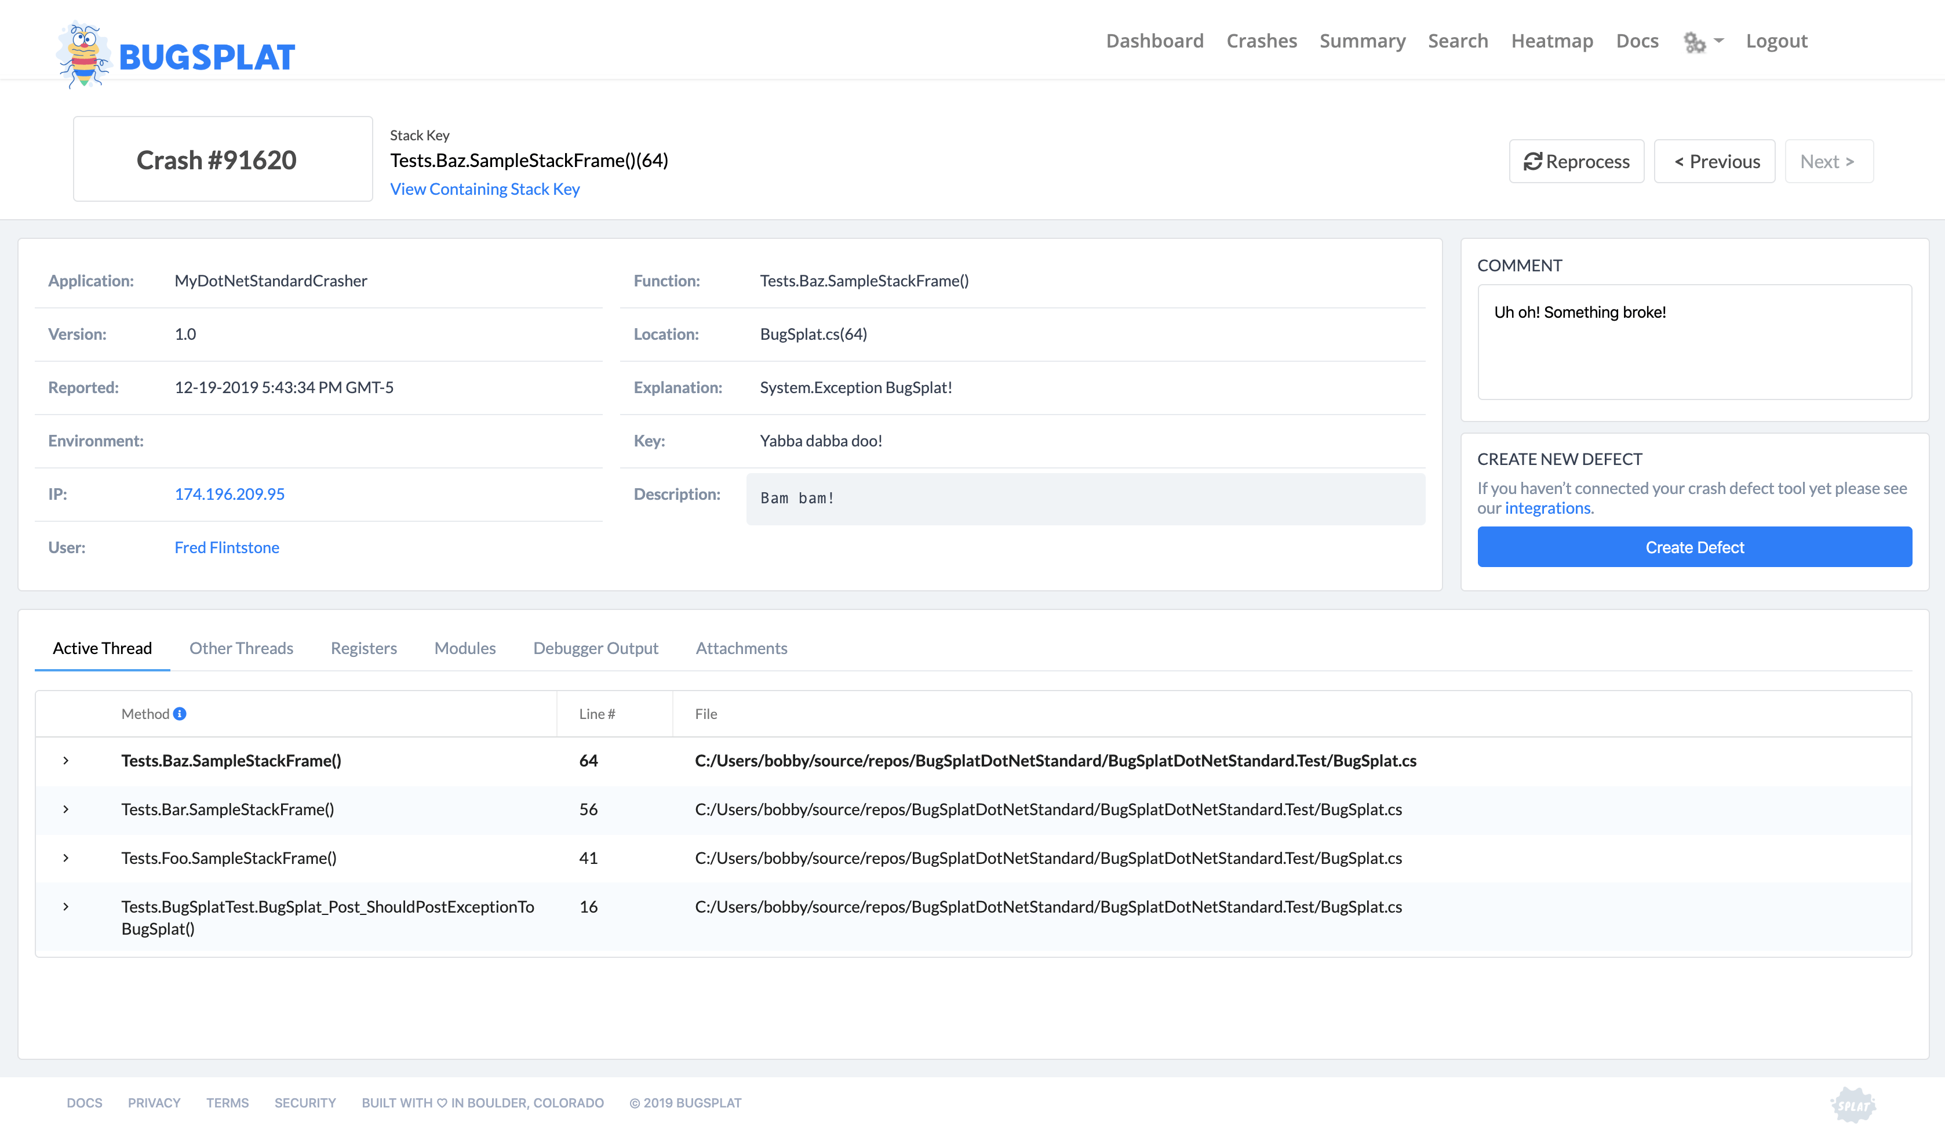The image size is (1945, 1126).
Task: Open View Containing Stack Key link
Action: [x=485, y=189]
